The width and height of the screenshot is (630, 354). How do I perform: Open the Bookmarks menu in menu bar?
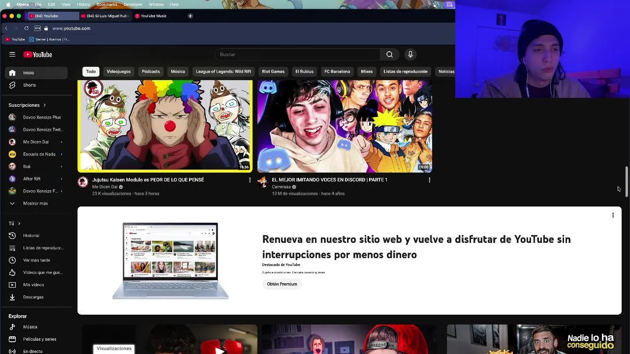tap(107, 4)
